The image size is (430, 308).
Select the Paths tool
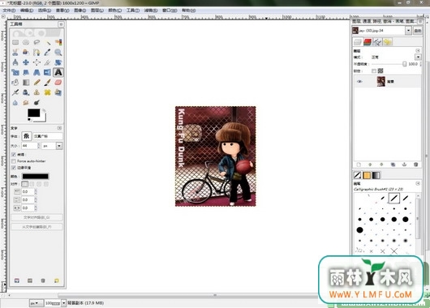(37, 52)
